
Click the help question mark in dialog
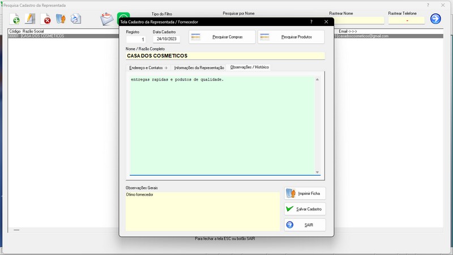(x=311, y=22)
